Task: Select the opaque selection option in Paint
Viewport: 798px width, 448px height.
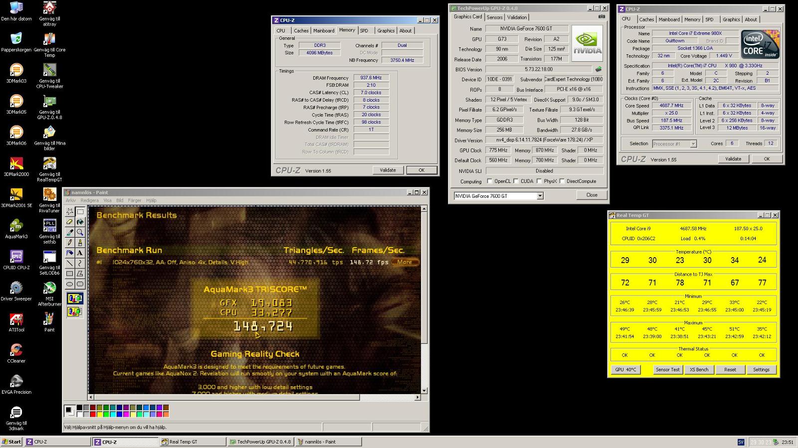Action: (75, 299)
